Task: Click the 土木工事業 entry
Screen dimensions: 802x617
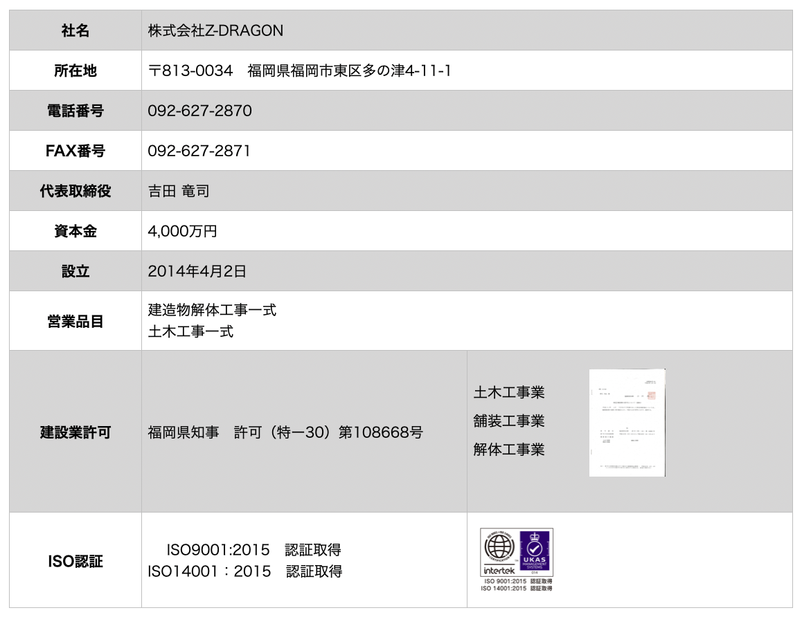Action: (509, 392)
